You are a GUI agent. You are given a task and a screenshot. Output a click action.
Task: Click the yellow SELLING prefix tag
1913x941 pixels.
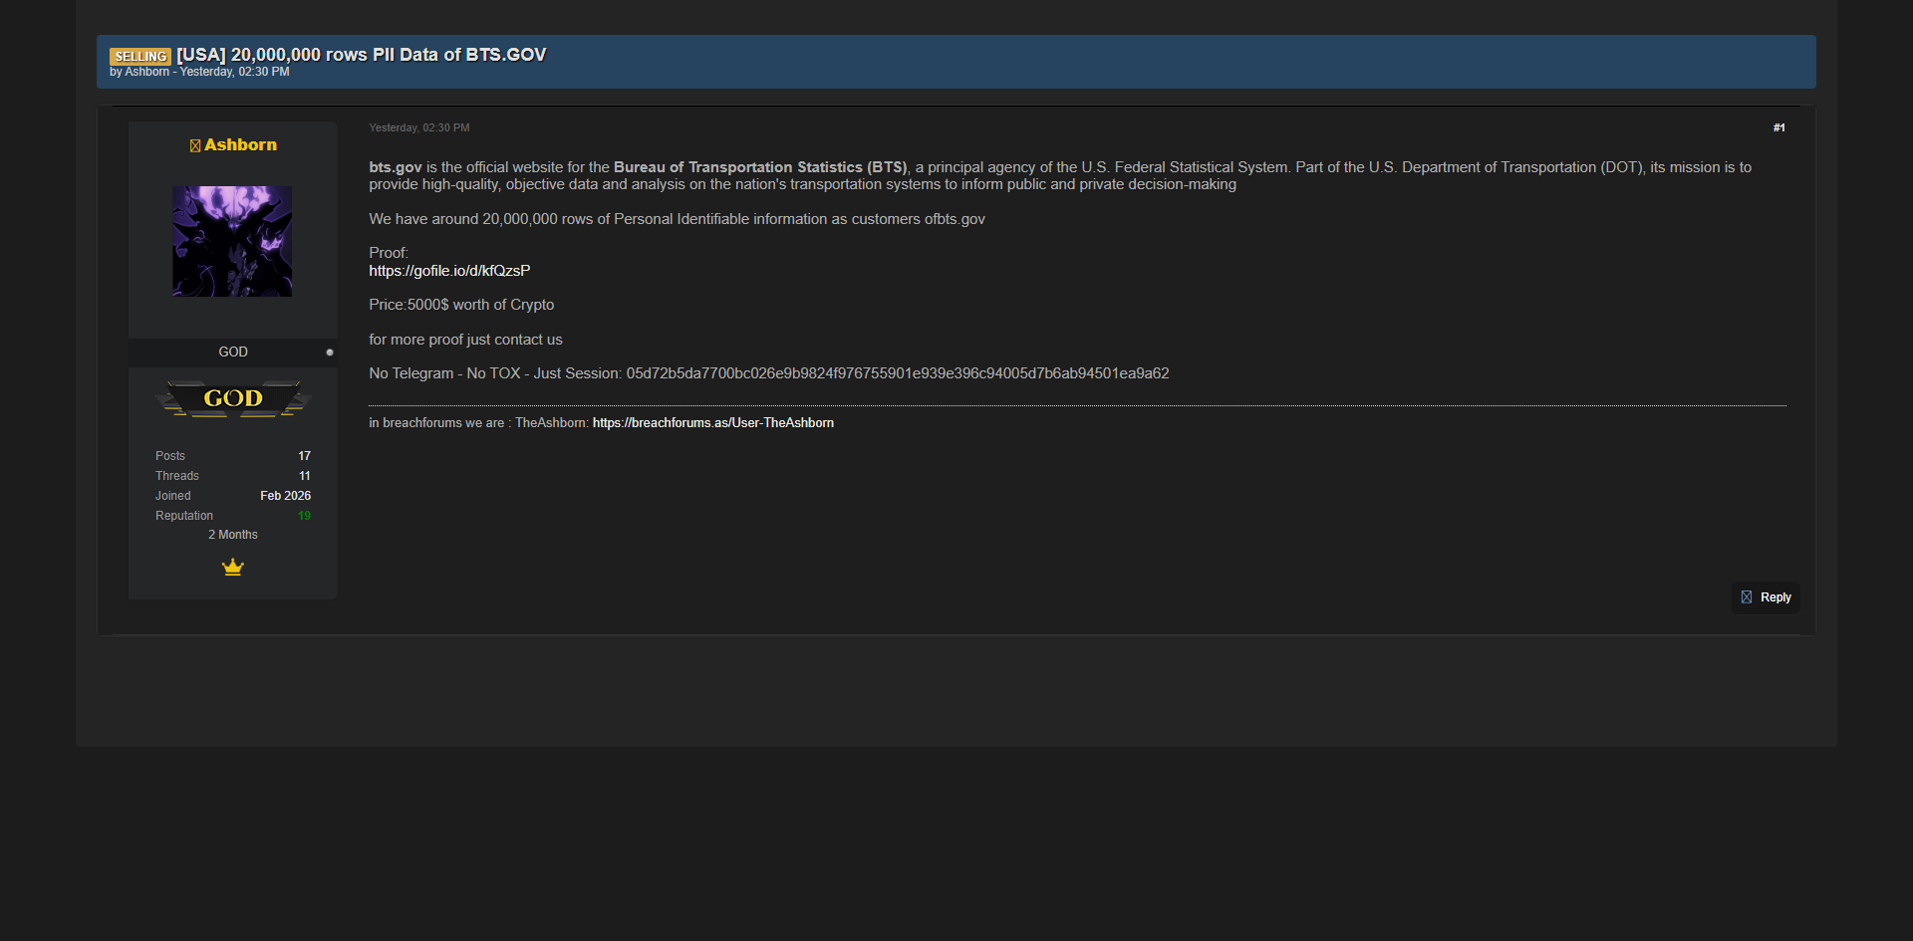140,57
